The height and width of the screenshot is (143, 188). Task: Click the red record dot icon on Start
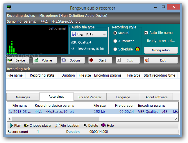[x=91, y=60]
